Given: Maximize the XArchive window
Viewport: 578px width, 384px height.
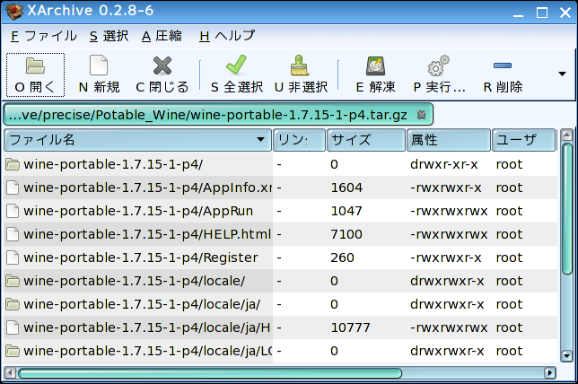Looking at the screenshot, I should click(542, 13).
